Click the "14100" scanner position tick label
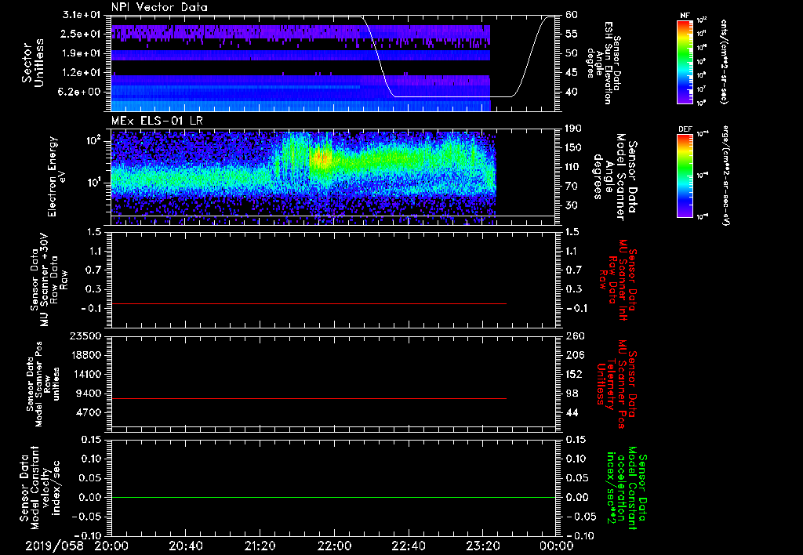 tap(85, 374)
